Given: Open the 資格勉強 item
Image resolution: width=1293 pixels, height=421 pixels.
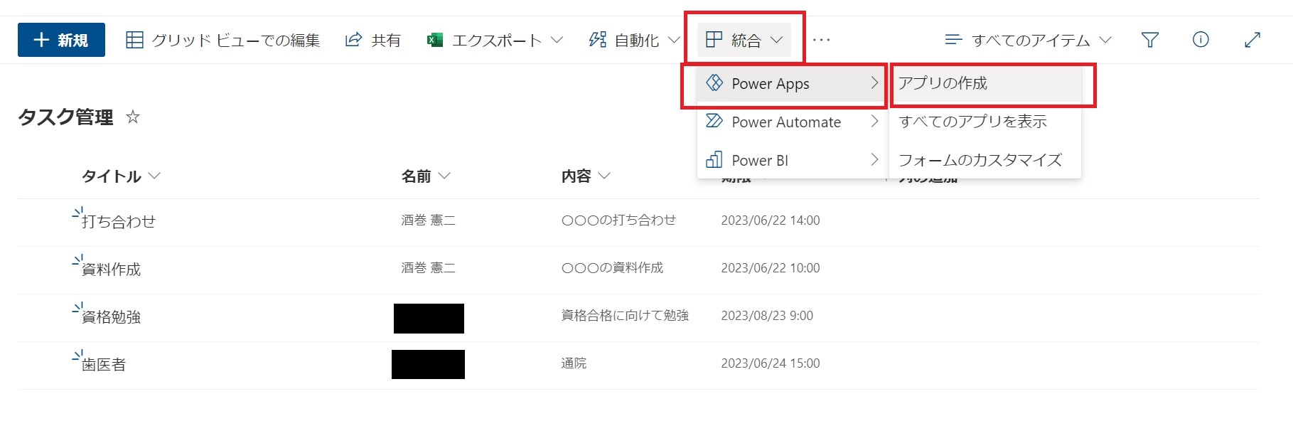Looking at the screenshot, I should (111, 316).
